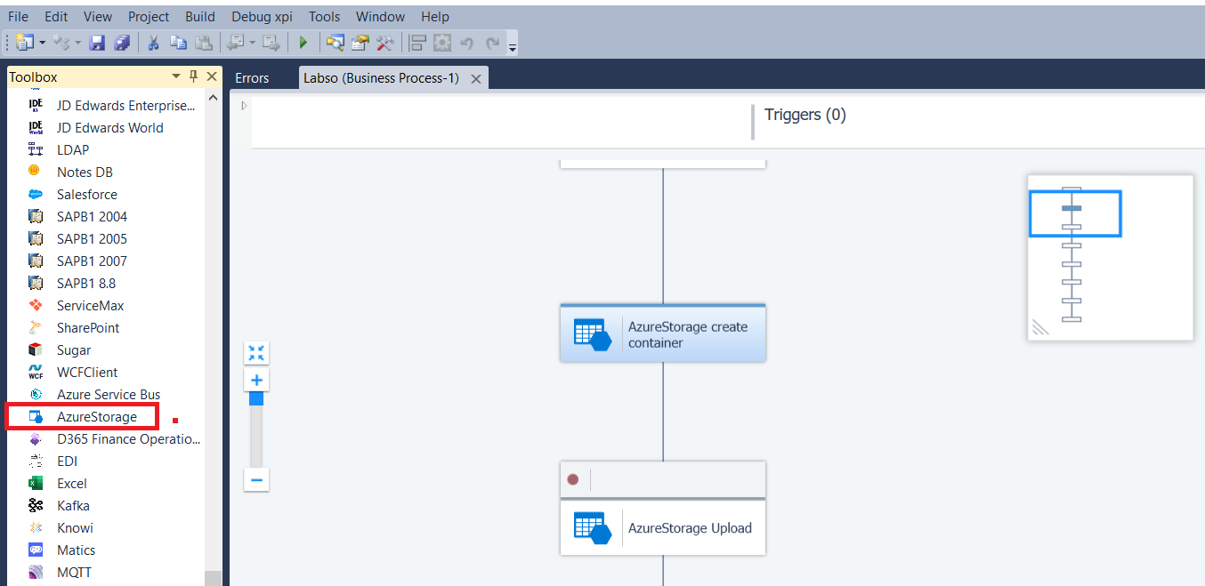The image size is (1205, 586).
Task: Expand the Triggers panel triangle
Action: click(245, 105)
